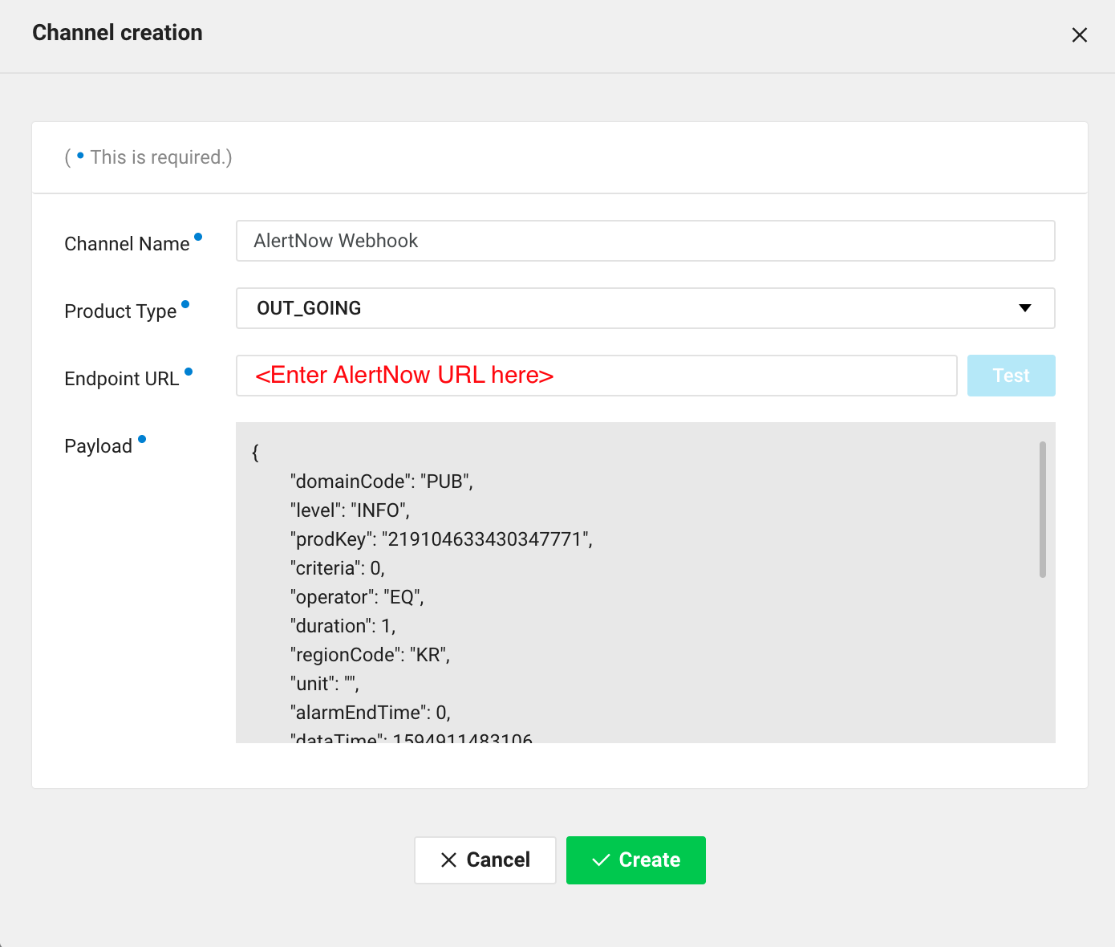Focus the Channel Name text field

pyautogui.click(x=644, y=241)
